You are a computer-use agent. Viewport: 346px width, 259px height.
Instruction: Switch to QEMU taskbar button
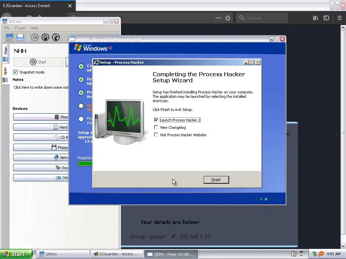click(171, 254)
